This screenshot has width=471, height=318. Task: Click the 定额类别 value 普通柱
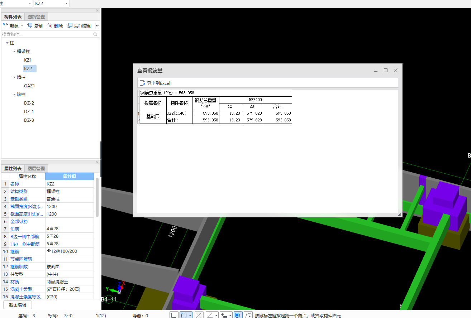70,199
